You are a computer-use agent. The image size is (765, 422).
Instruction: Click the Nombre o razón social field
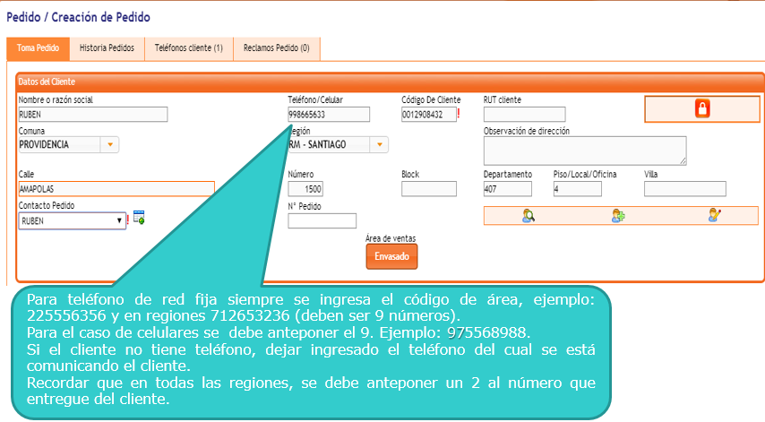[92, 115]
